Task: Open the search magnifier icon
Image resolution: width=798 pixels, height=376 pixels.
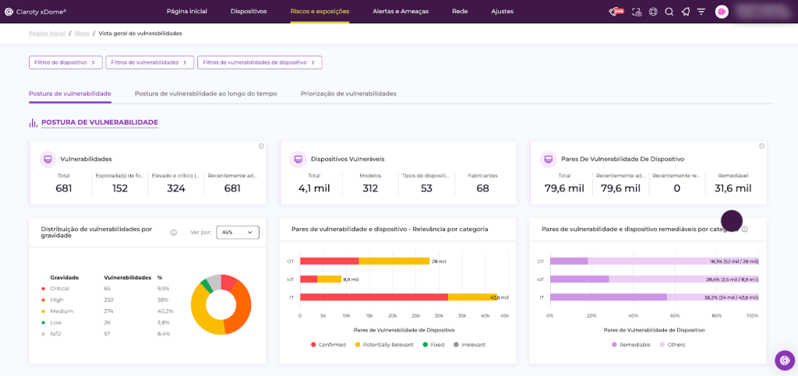Action: pos(669,12)
